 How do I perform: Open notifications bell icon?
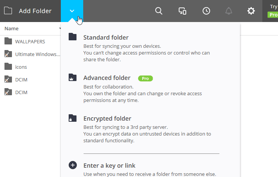(229, 11)
